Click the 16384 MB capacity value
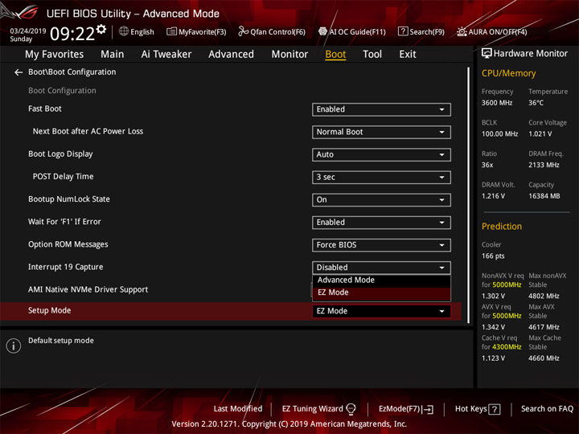Screen dimensions: 579x434 tap(544, 196)
